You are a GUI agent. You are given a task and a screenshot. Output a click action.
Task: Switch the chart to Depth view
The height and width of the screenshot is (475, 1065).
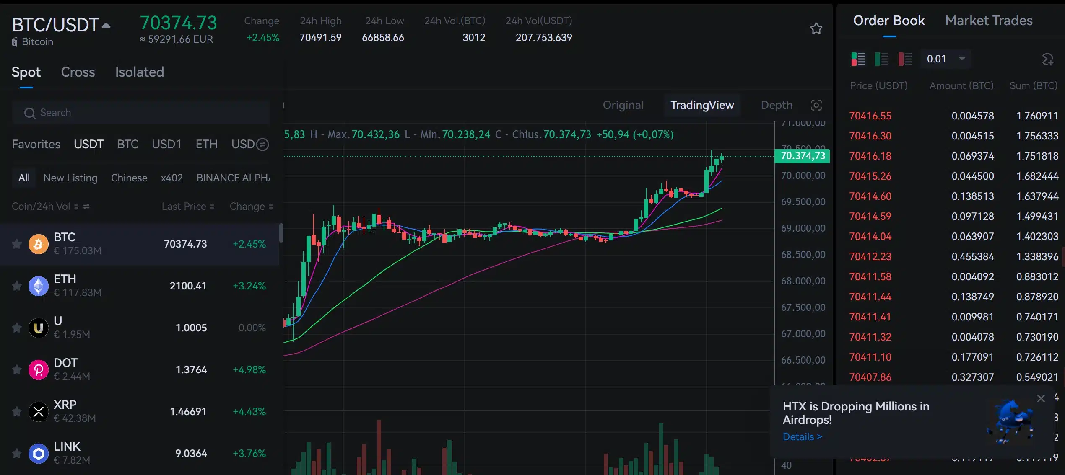[776, 105]
